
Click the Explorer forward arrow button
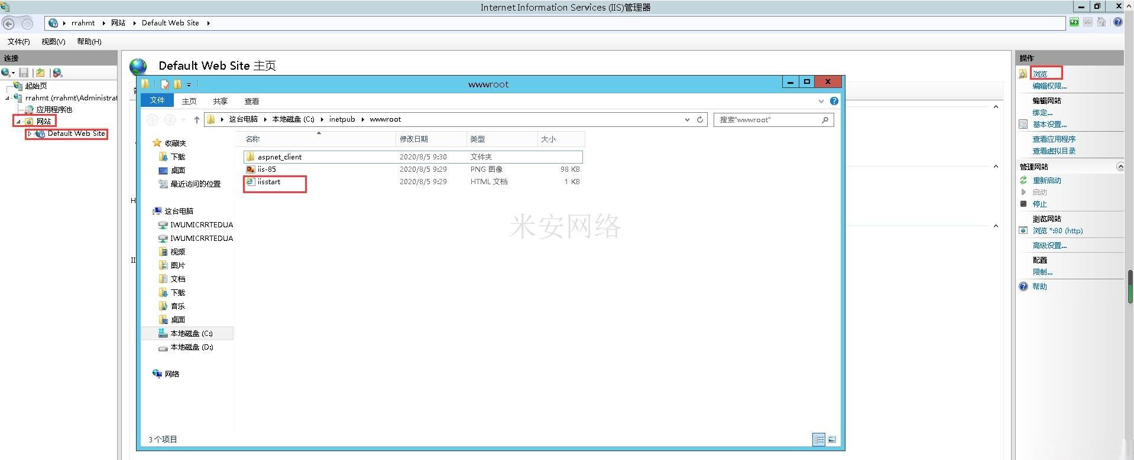[170, 120]
